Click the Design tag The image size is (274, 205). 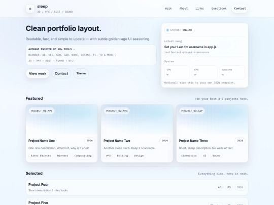click(139, 156)
